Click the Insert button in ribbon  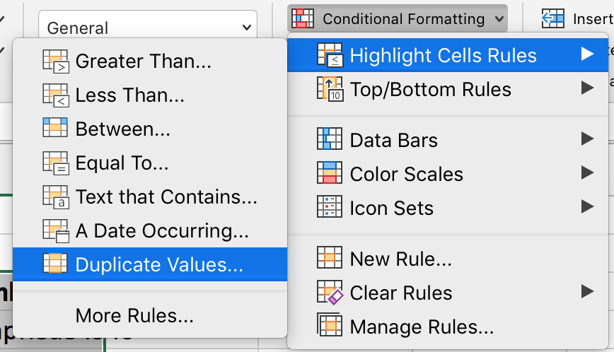[x=577, y=19]
